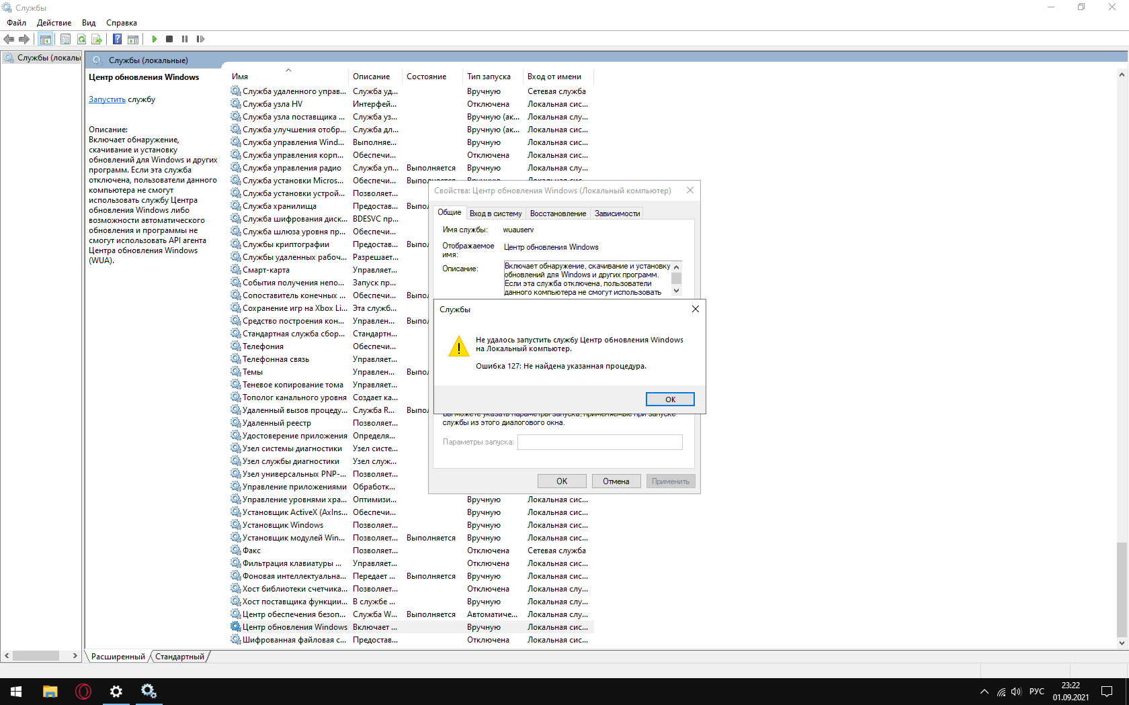Image resolution: width=1129 pixels, height=705 pixels.
Task: Select the Смарт-карта service row
Action: coord(329,270)
